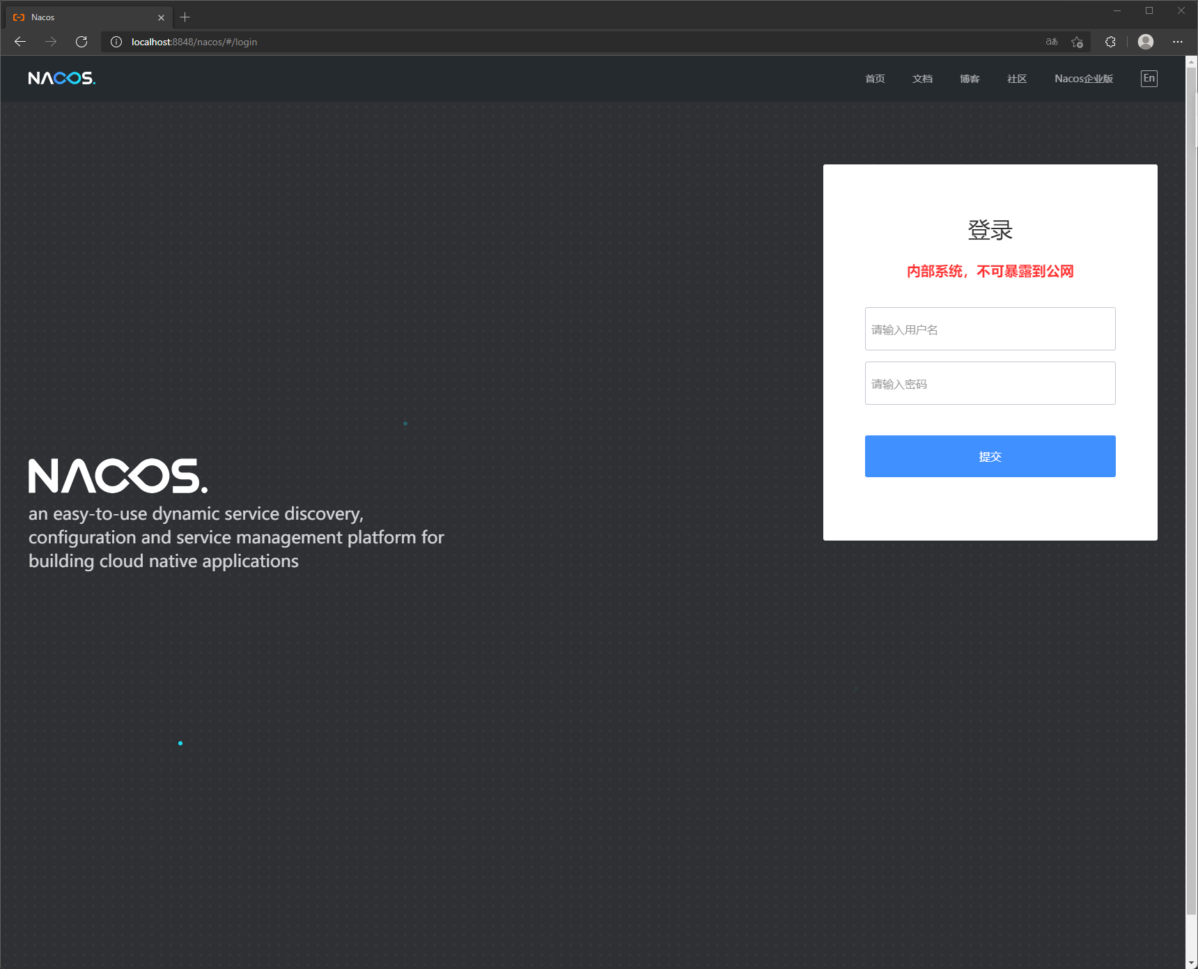This screenshot has height=969, width=1198.
Task: Click the text 'an easy-to-use dynamic service discovery,'
Action: [196, 514]
